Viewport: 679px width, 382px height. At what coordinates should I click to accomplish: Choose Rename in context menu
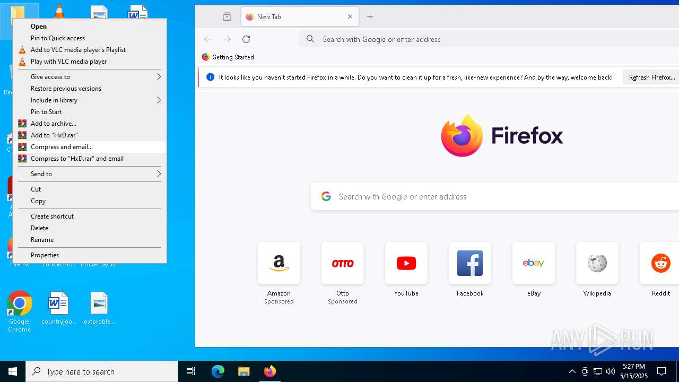90,240
